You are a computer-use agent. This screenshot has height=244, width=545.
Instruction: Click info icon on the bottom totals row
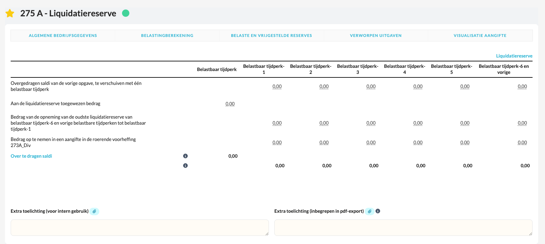[185, 166]
